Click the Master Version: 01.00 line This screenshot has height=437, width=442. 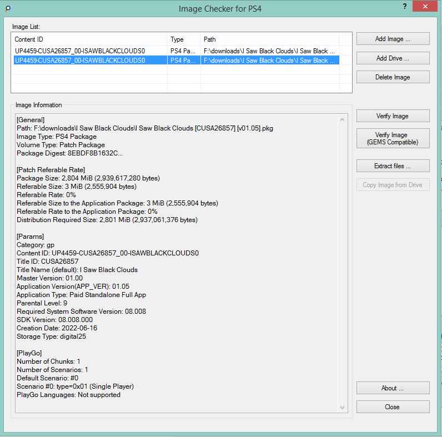tap(49, 278)
